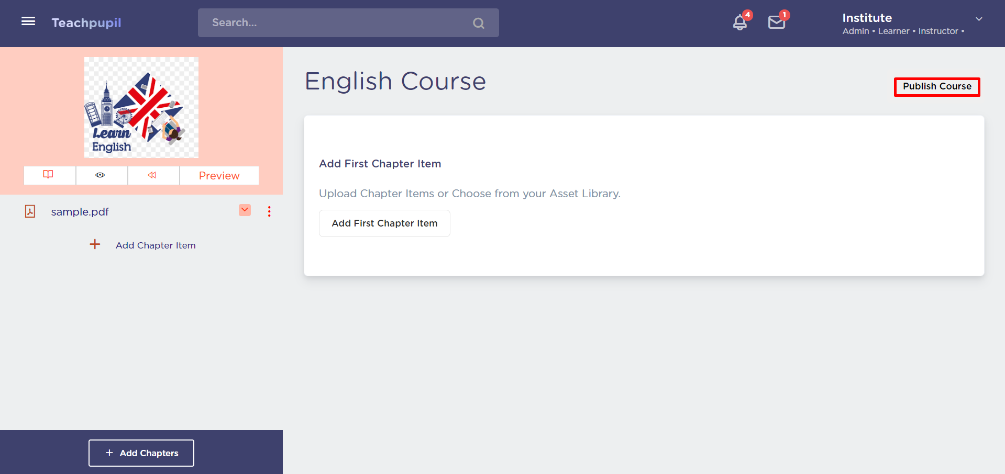
Task: Click the Teachpupil logo
Action: (x=86, y=23)
